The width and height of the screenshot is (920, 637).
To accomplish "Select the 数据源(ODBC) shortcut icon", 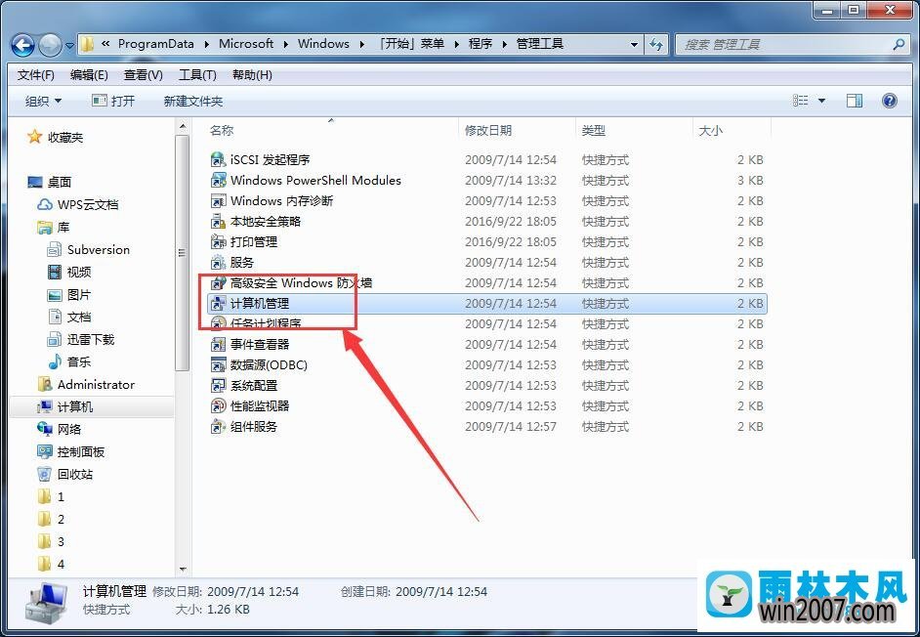I will coord(218,365).
